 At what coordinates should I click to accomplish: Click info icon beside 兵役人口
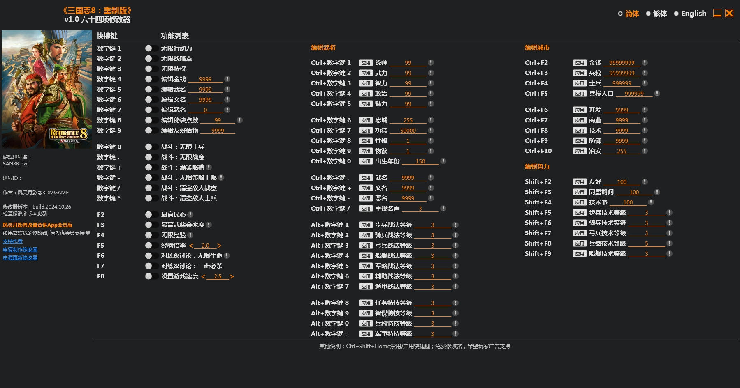[657, 93]
